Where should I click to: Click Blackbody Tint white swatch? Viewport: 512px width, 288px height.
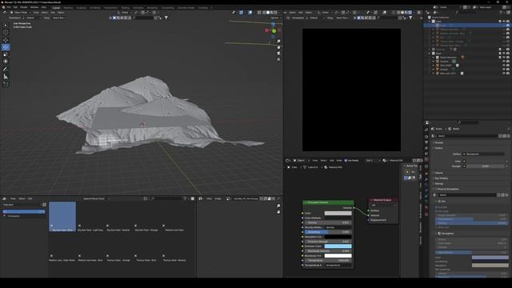(x=338, y=256)
